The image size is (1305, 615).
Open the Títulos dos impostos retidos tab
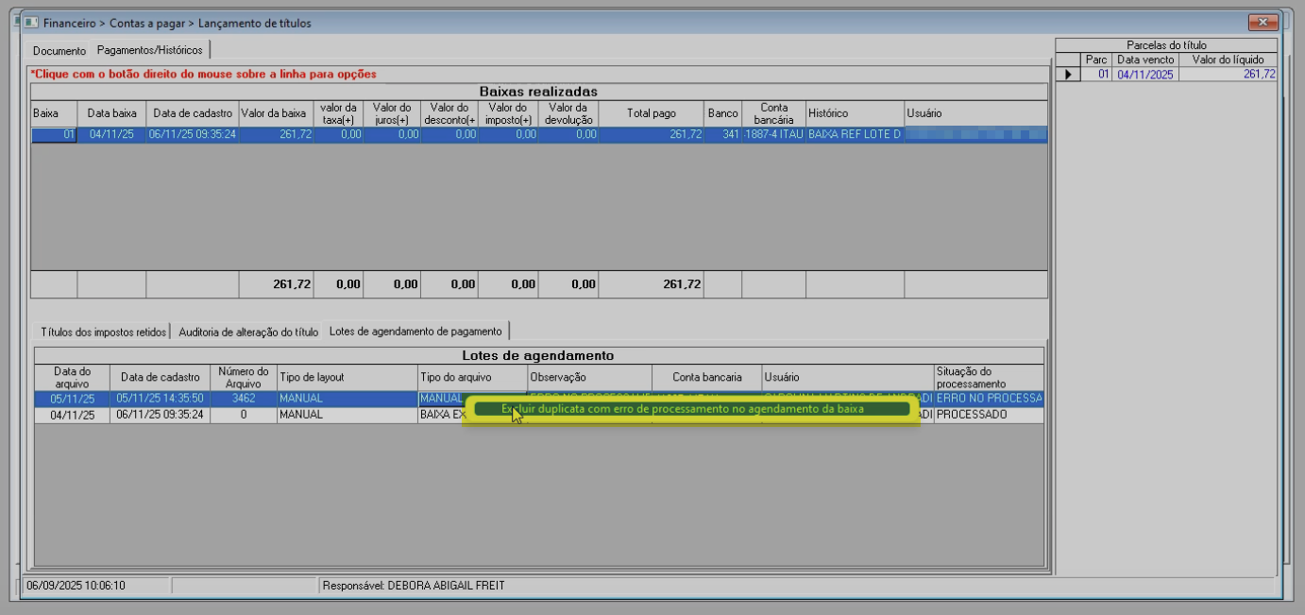click(103, 332)
